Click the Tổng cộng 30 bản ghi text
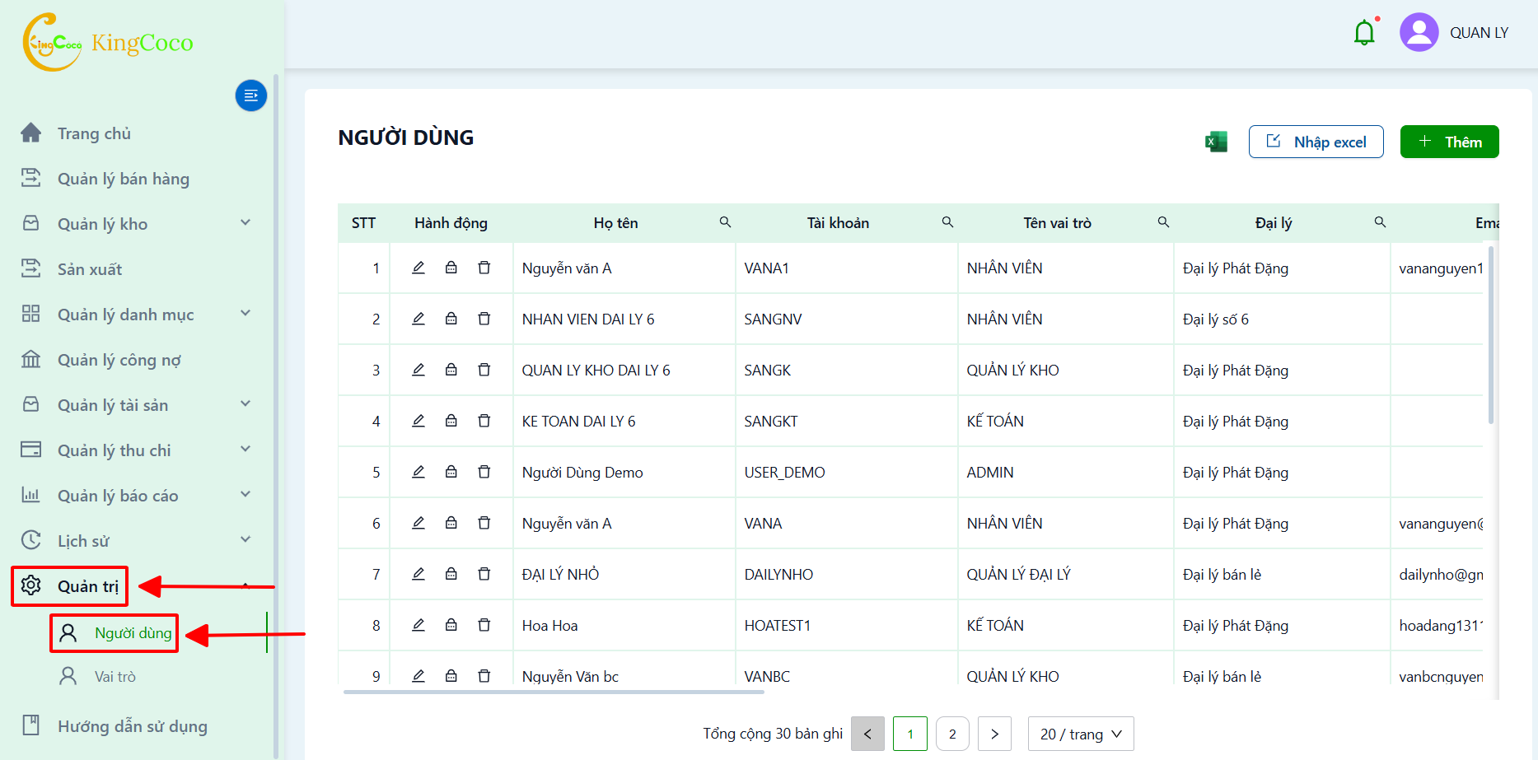 tap(773, 734)
